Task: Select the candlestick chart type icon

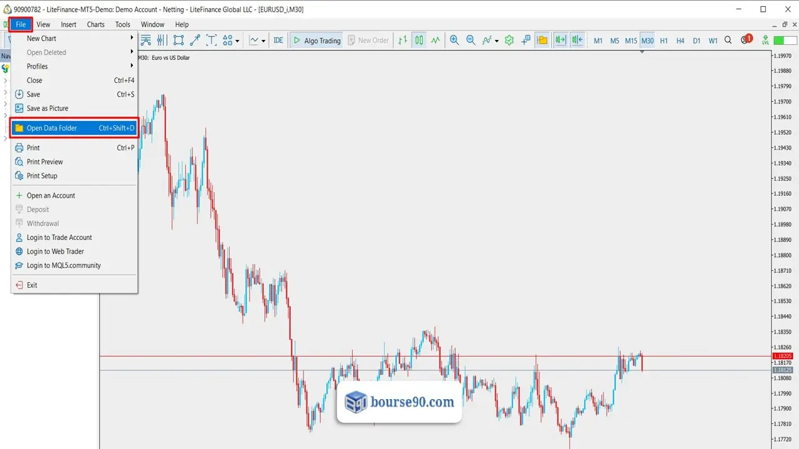Action: (x=419, y=41)
